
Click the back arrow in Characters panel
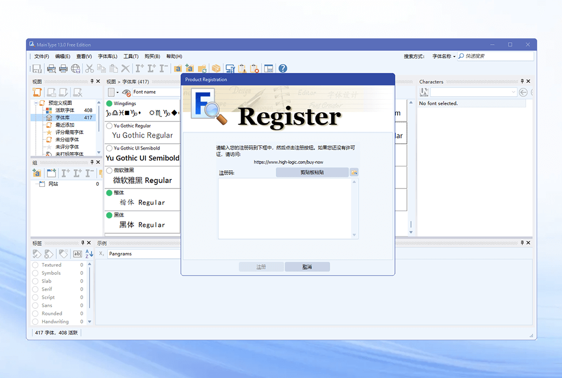pos(523,92)
